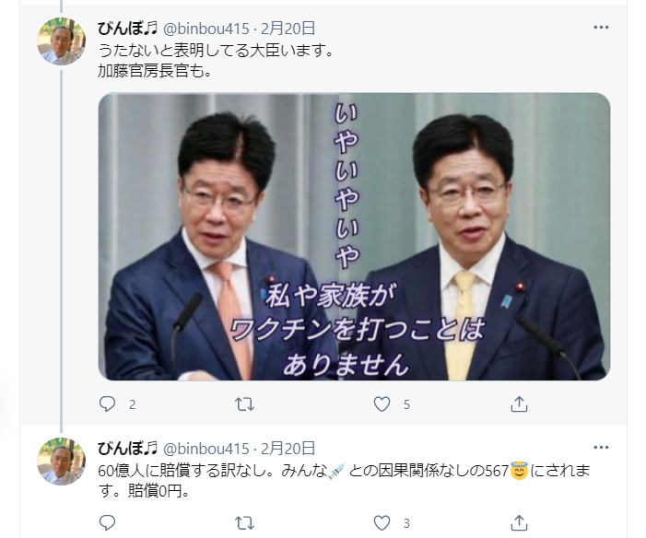Open more options menu on first tweet
Viewport: 646px width, 538px height.
601,28
